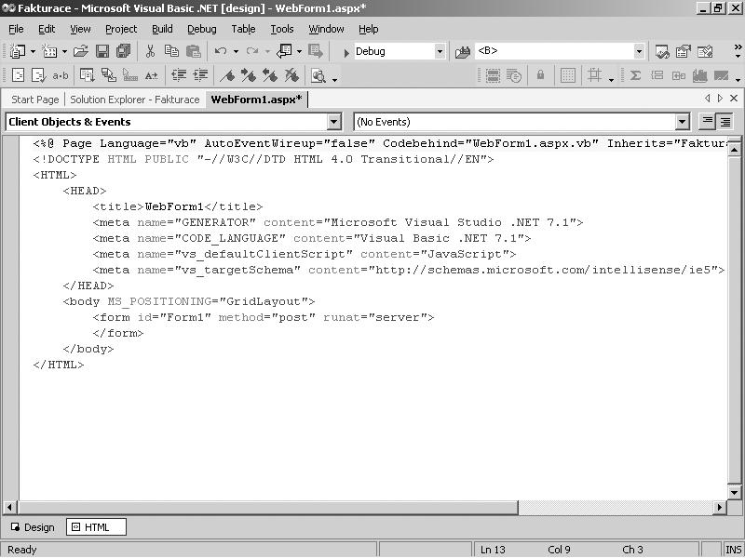Click the Navigate Backward icon
The height and width of the screenshot is (558, 745).
[285, 51]
